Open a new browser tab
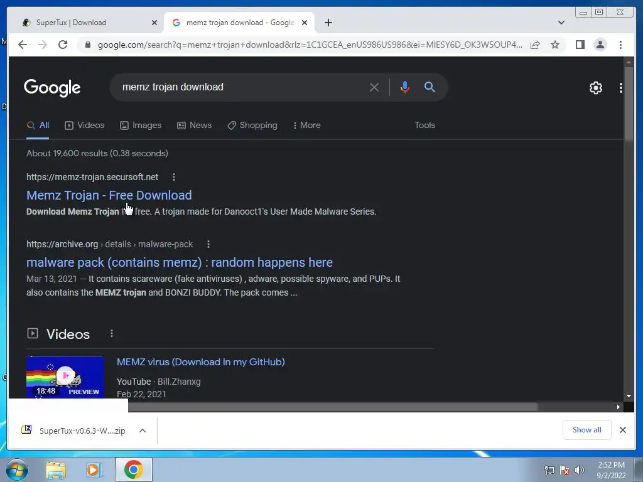Screen dimensions: 643x482 coord(328,23)
